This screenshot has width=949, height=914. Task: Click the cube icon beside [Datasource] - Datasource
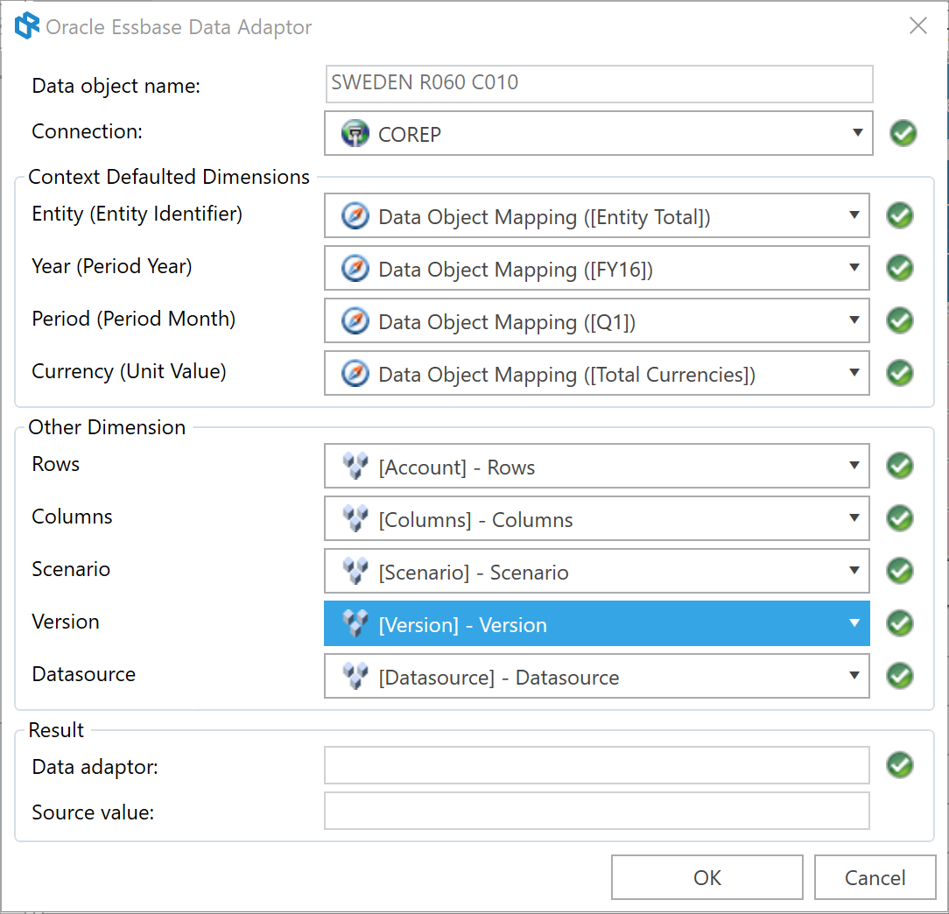tap(355, 676)
